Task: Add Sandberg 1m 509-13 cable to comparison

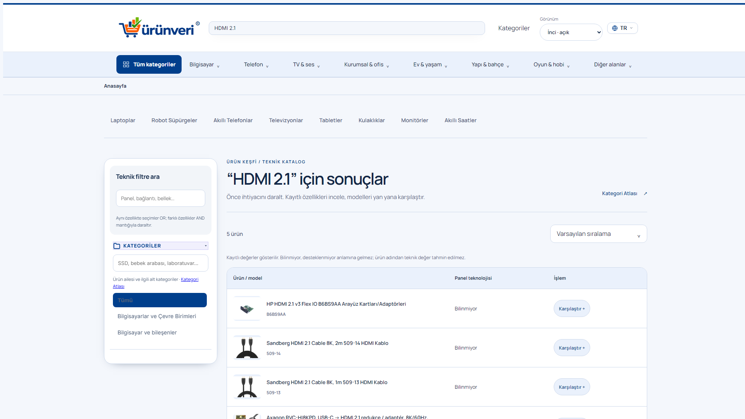Action: click(x=572, y=387)
